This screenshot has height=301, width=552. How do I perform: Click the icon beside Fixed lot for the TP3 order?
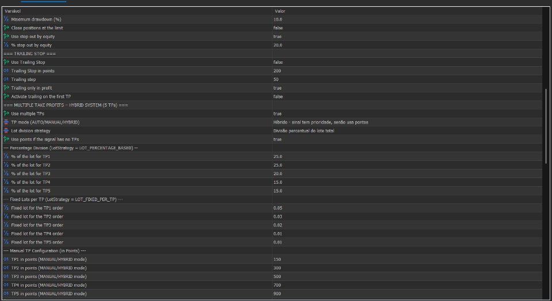click(6, 225)
